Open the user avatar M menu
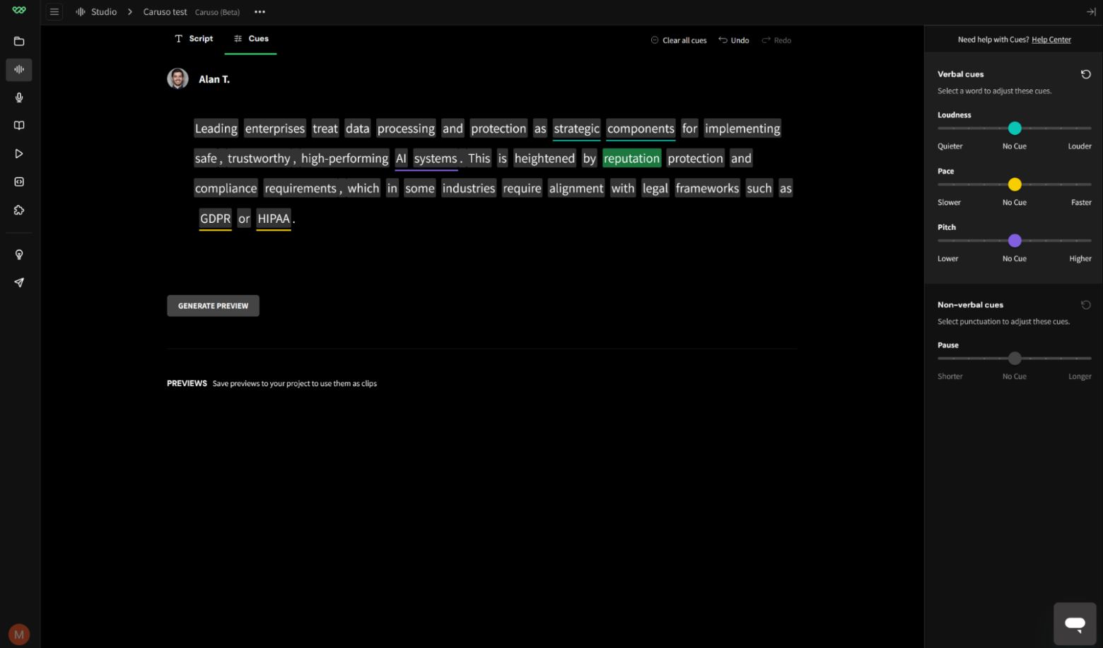Viewport: 1103px width, 648px height. [19, 635]
